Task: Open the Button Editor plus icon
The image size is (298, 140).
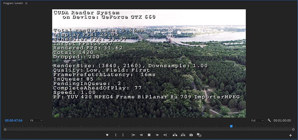Action: coord(291,135)
